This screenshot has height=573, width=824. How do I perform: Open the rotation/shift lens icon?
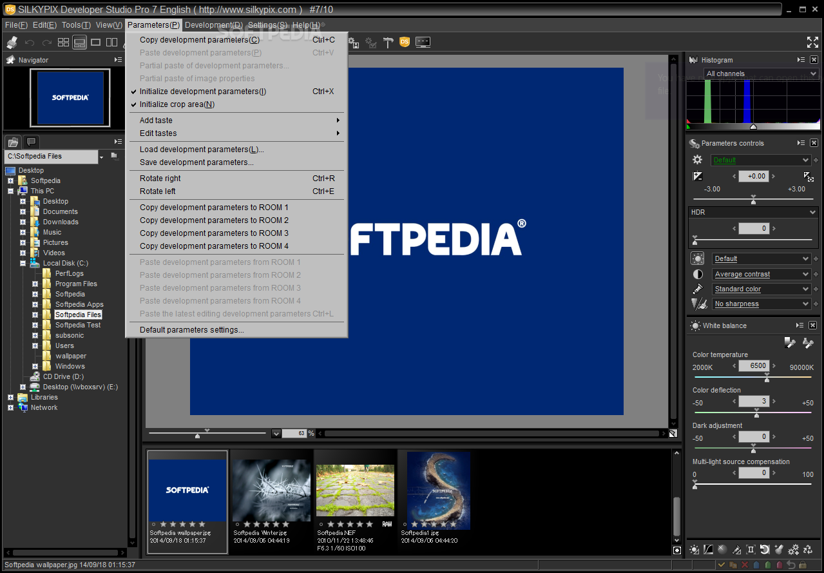[765, 549]
